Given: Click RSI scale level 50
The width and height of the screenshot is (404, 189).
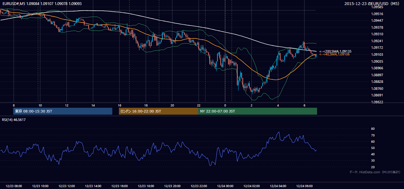Looking at the screenshot, I should [x=373, y=148].
